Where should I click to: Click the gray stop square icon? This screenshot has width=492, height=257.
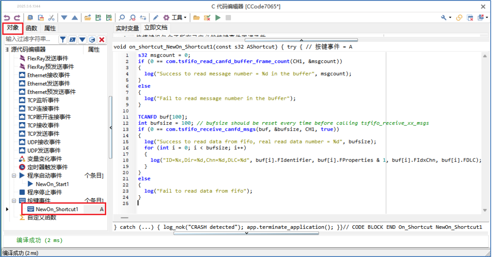click(x=228, y=18)
